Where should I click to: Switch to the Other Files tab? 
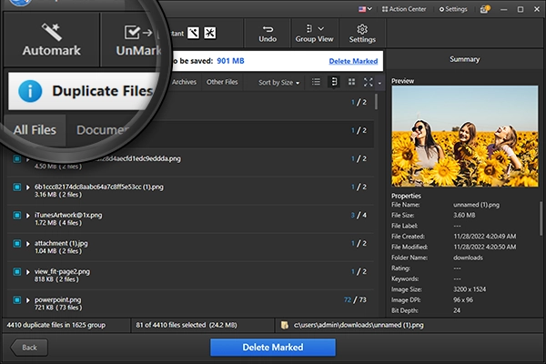(x=222, y=82)
